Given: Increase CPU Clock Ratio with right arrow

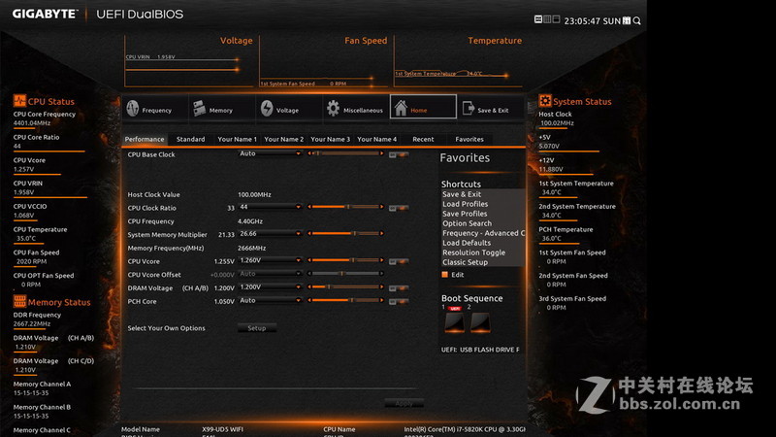Looking at the screenshot, I should [381, 207].
